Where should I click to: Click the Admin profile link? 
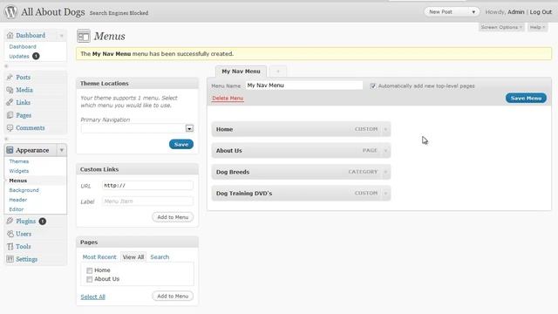[515, 12]
